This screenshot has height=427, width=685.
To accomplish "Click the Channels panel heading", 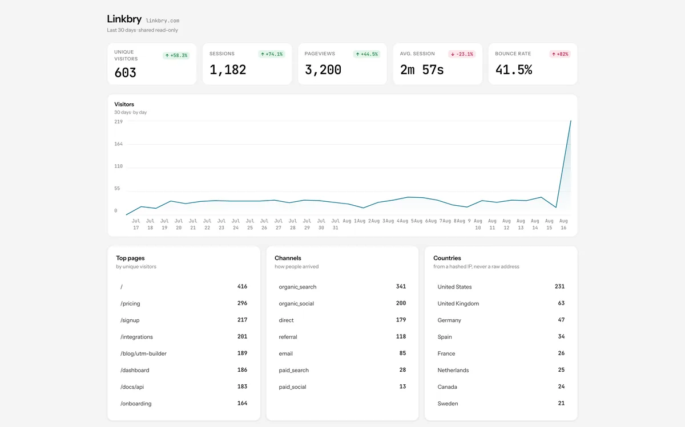I will 288,258.
